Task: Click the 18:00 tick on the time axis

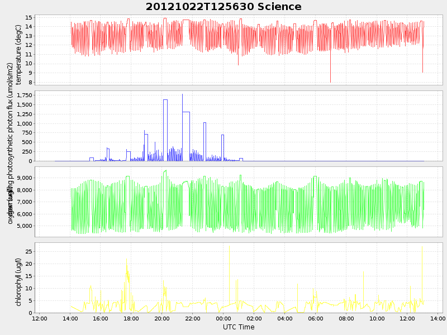Action: pos(131,319)
